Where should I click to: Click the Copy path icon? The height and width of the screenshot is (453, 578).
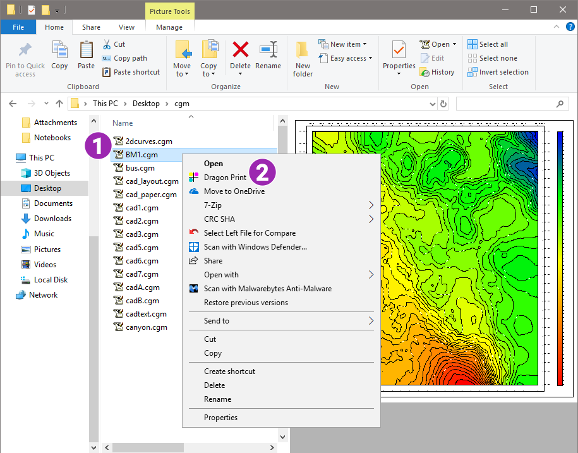coord(107,57)
